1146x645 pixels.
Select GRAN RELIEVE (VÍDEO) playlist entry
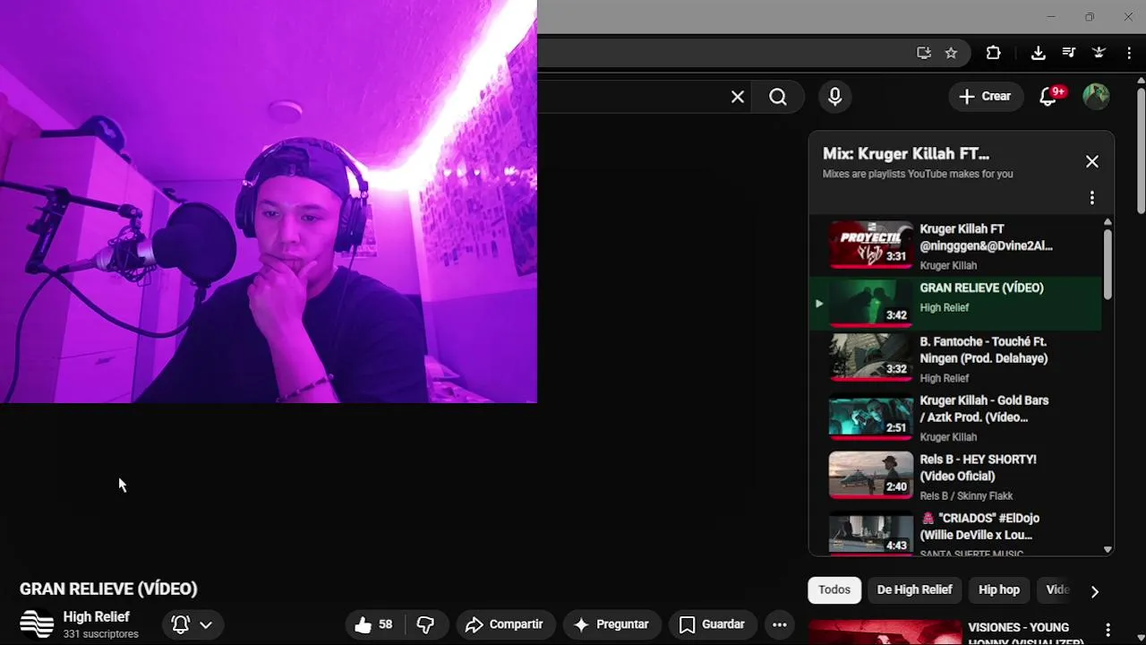coord(955,304)
